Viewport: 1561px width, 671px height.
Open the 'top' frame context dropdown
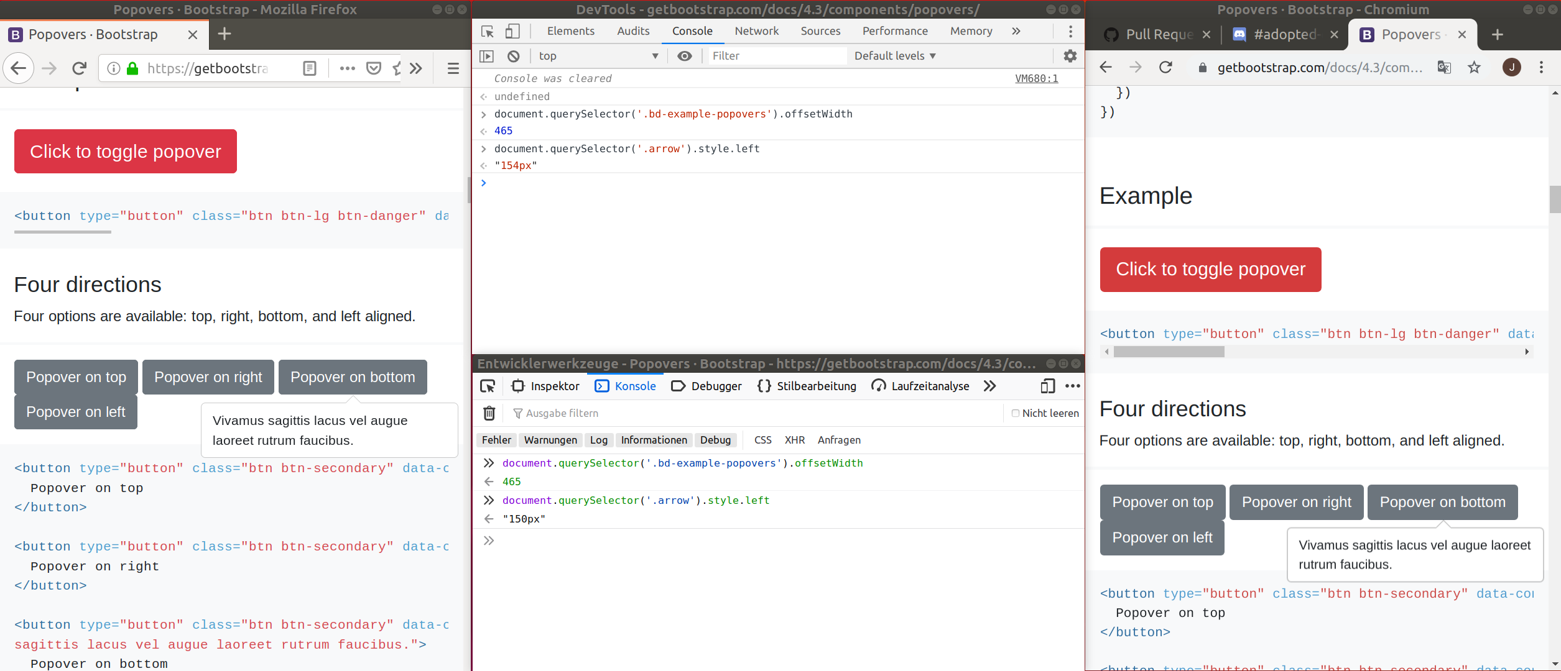[x=598, y=56]
